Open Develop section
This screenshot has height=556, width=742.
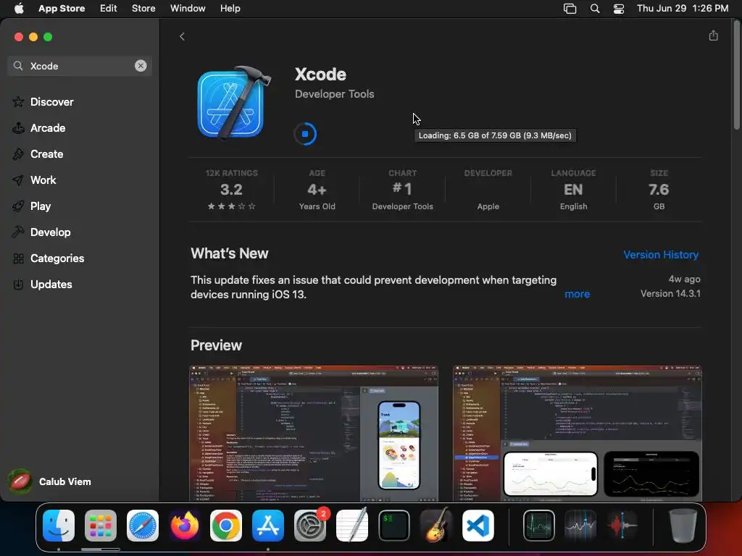50,232
